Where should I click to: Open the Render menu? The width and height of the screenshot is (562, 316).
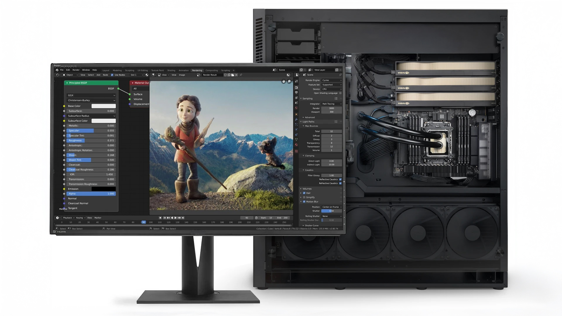(x=76, y=70)
